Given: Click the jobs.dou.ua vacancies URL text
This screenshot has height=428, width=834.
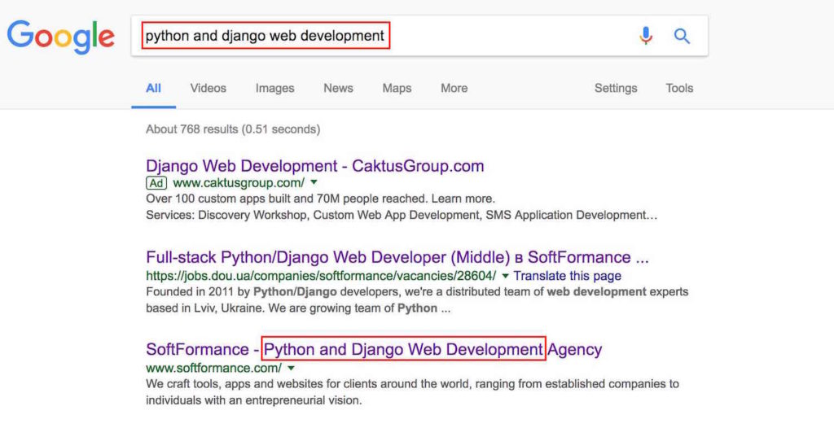Looking at the screenshot, I should click(321, 276).
